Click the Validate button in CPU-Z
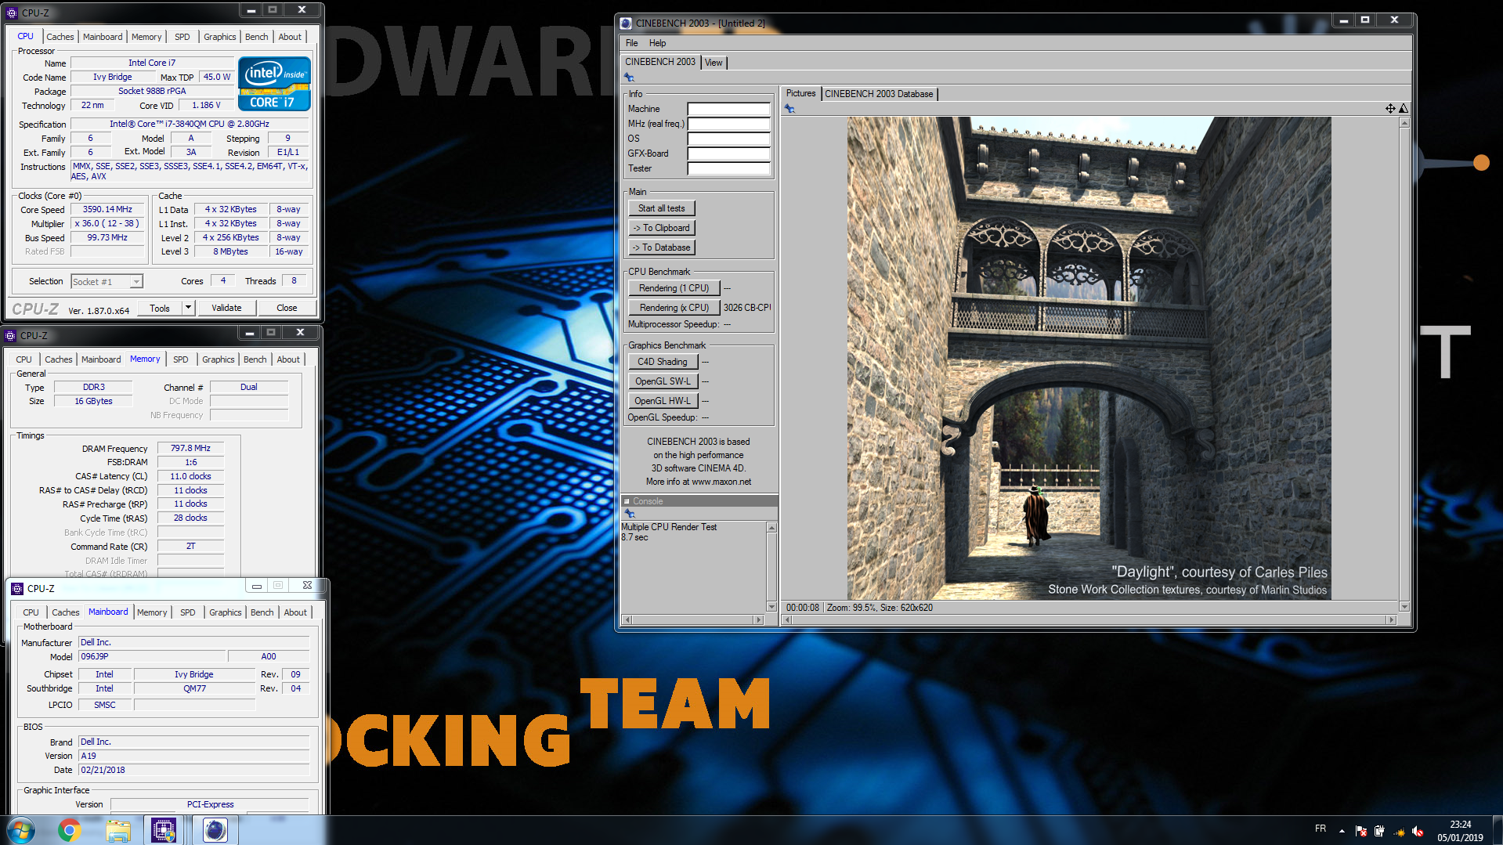 (226, 308)
